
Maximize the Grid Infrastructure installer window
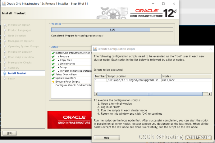(x=163, y=4)
